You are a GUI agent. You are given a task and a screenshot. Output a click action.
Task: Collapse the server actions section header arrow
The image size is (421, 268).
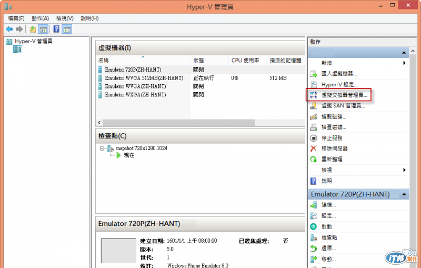click(404, 53)
